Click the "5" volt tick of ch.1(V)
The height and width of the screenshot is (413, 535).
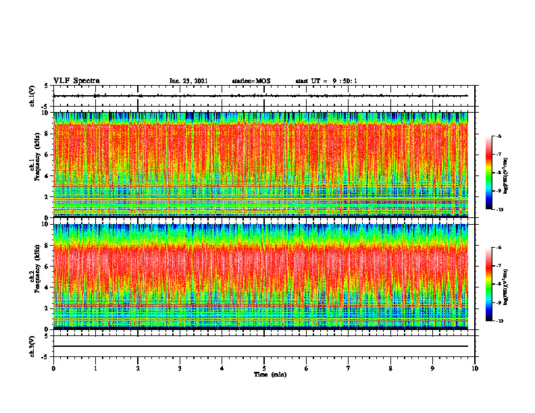point(47,86)
